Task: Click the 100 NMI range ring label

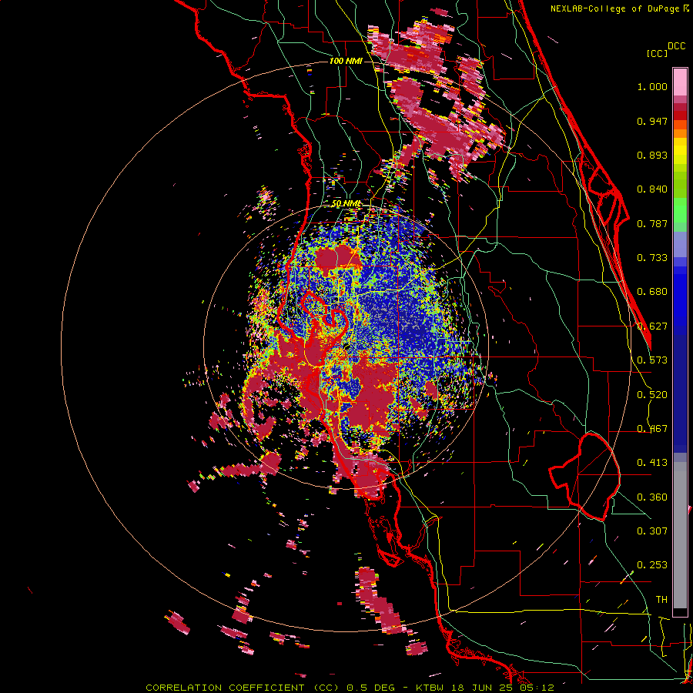Action: [x=346, y=61]
